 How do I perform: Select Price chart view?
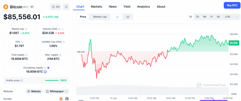(x=83, y=17)
